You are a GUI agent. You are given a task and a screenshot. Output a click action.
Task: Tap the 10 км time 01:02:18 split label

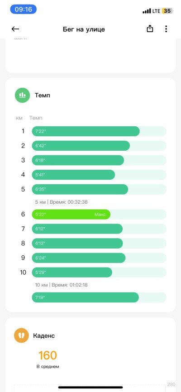(62, 285)
